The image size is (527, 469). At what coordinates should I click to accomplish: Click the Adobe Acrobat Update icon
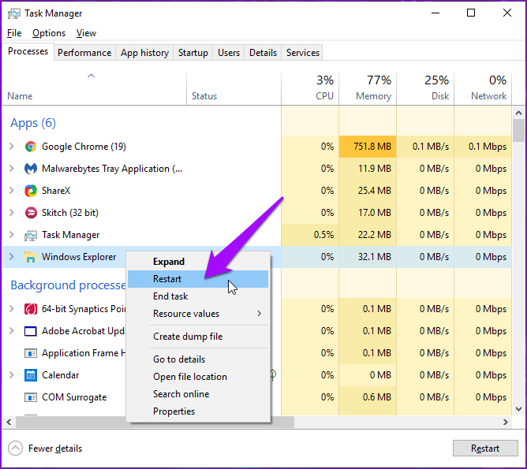[x=31, y=331]
